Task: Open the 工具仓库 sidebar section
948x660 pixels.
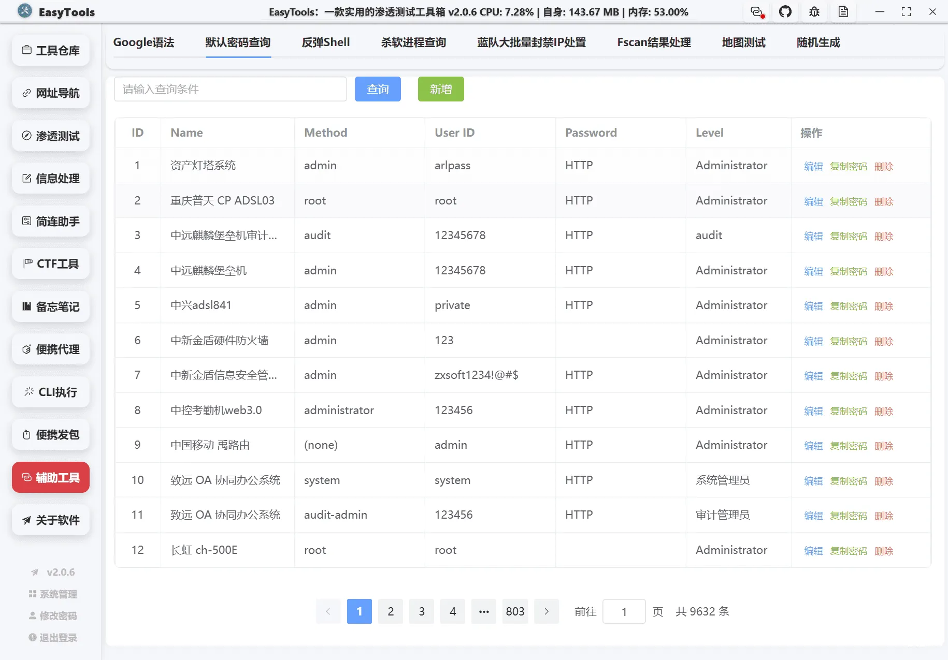Action: coord(50,50)
